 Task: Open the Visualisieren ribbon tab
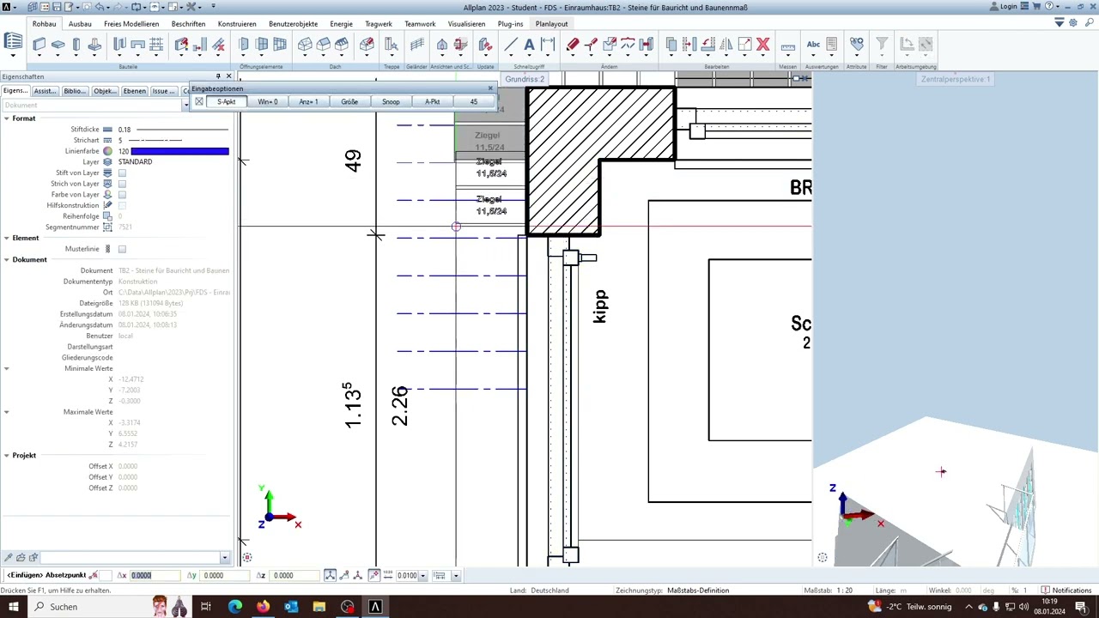[x=466, y=24]
